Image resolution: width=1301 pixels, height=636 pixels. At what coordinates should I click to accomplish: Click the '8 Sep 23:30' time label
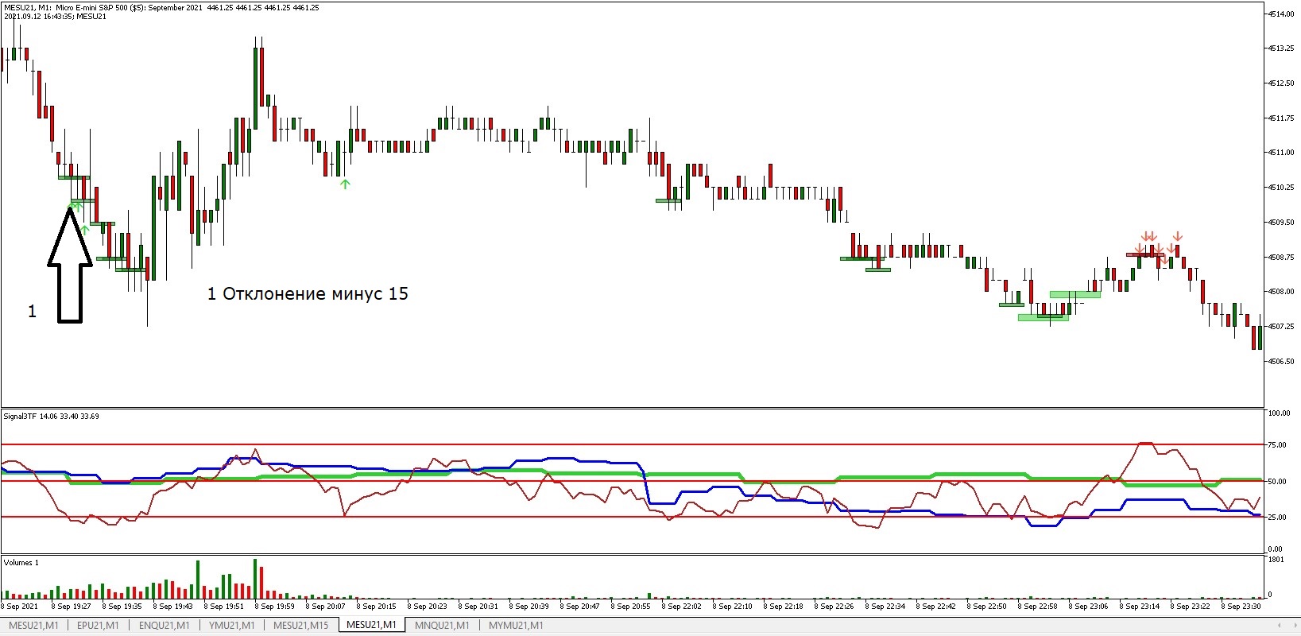(1241, 607)
